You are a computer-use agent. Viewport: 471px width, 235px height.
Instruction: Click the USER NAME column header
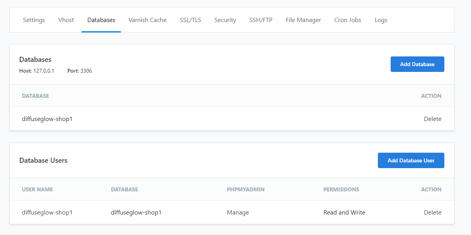click(37, 189)
